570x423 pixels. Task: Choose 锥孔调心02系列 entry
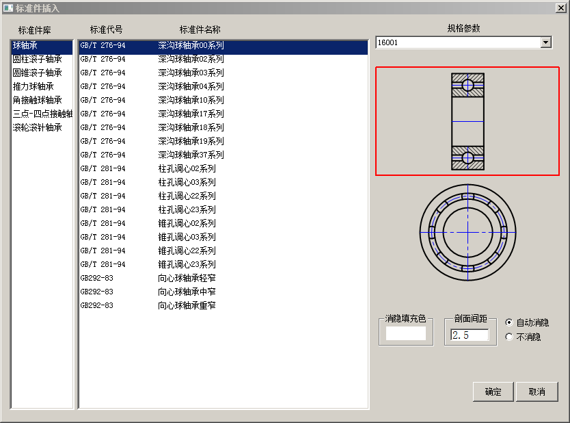(223, 224)
